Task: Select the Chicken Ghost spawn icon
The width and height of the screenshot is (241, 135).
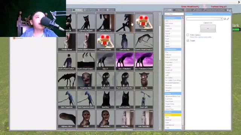Action: (67, 42)
